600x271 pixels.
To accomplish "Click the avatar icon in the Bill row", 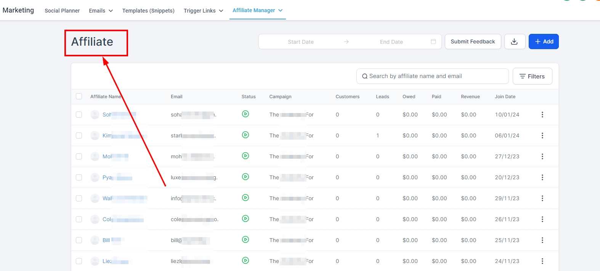I will pos(95,240).
